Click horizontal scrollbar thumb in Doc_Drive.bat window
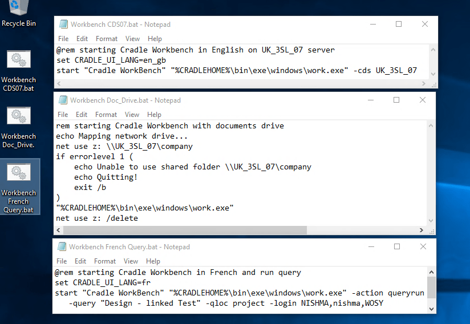The height and width of the screenshot is (324, 470). click(185, 230)
